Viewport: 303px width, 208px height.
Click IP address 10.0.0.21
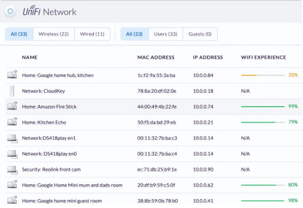tap(203, 123)
